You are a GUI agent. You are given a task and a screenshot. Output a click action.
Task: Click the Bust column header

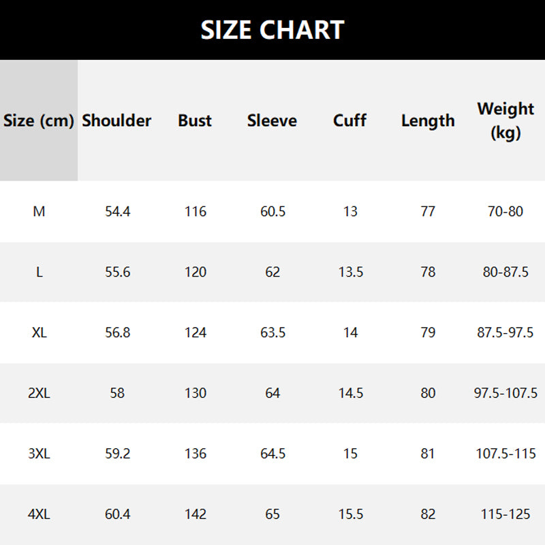pos(195,121)
